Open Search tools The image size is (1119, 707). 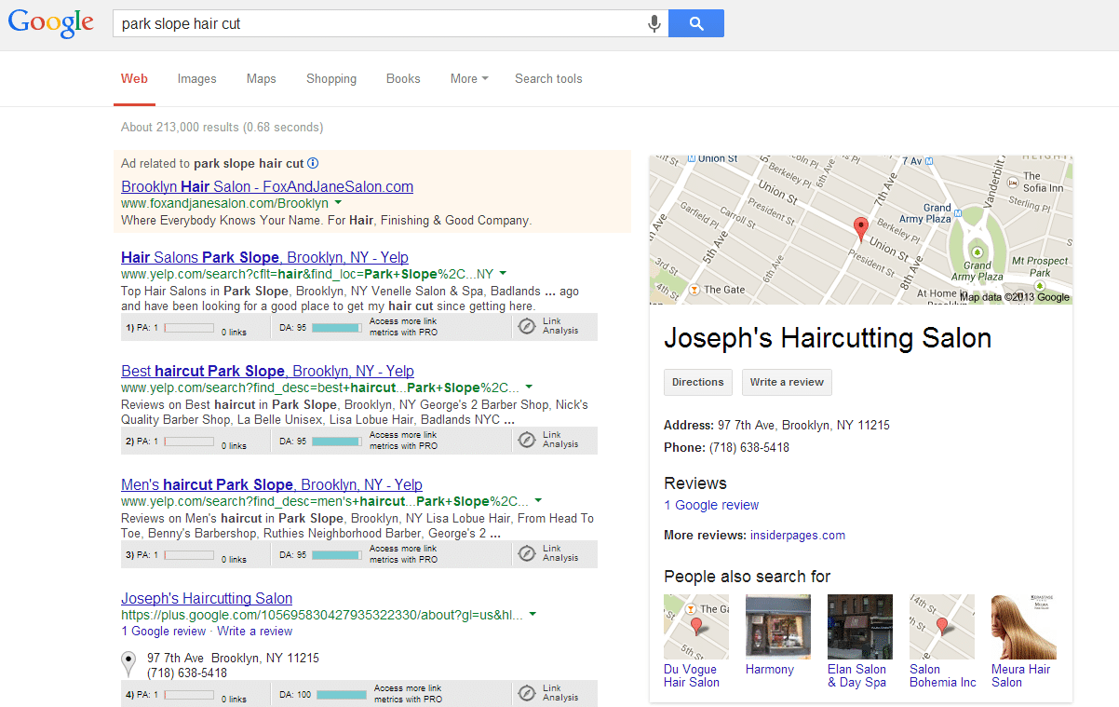click(x=548, y=79)
